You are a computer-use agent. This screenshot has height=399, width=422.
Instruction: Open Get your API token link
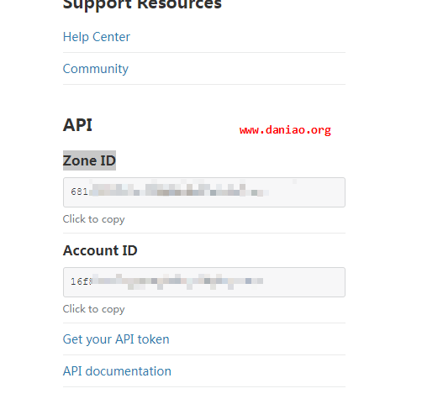(116, 339)
